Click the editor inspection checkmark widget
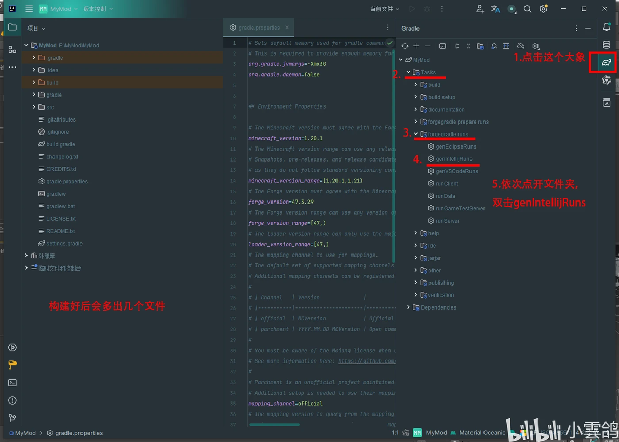The width and height of the screenshot is (619, 442). pos(389,43)
